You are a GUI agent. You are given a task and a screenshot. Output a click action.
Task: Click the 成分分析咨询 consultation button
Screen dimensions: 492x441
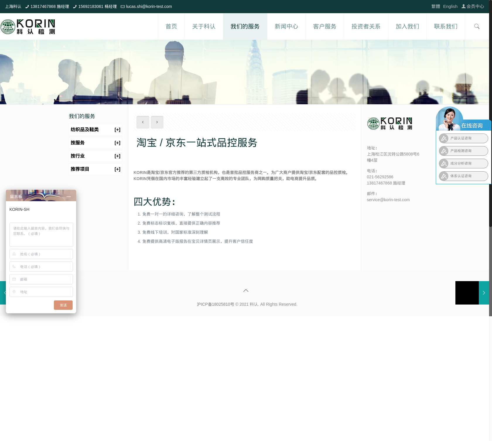[463, 163]
